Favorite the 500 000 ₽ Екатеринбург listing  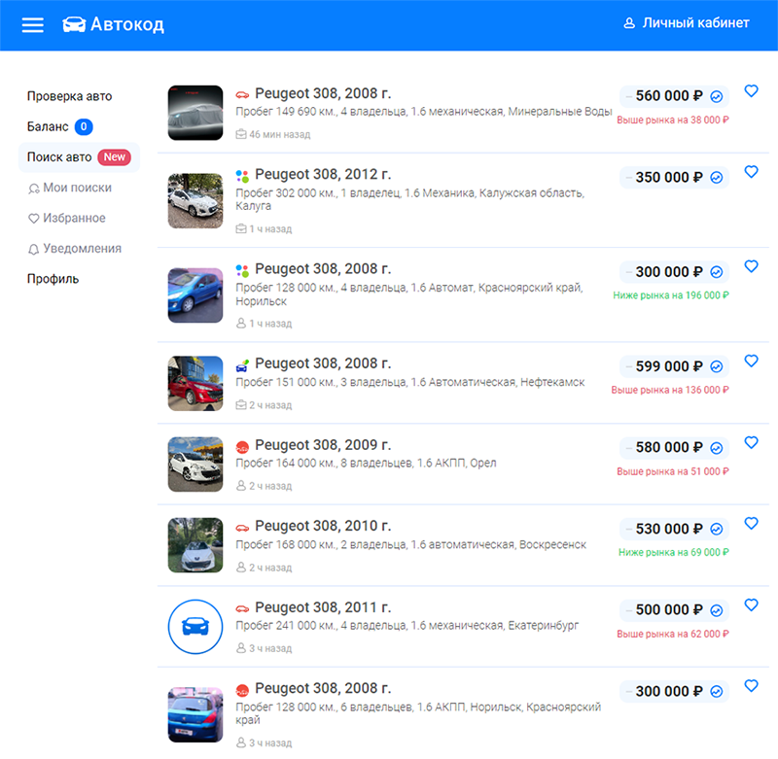(x=751, y=604)
